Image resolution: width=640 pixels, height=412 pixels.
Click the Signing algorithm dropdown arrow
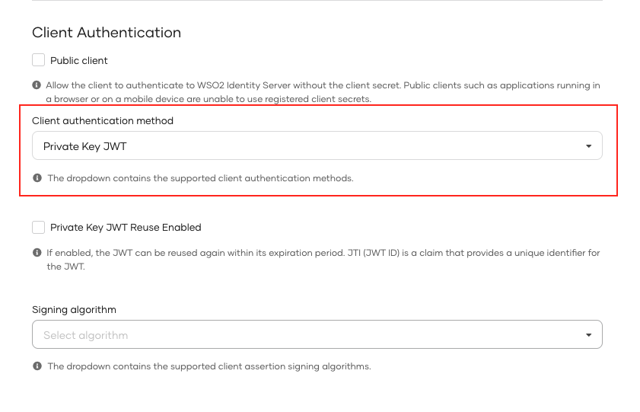tap(588, 335)
